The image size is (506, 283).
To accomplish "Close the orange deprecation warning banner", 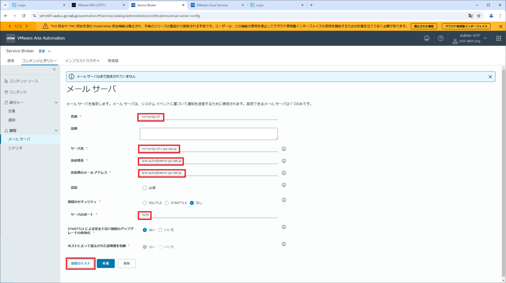I will (501, 26).
